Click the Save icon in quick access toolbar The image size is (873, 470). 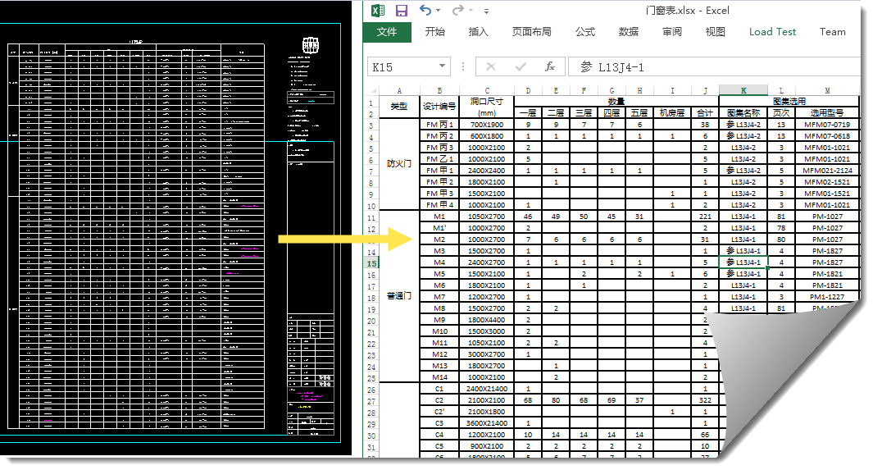(402, 11)
